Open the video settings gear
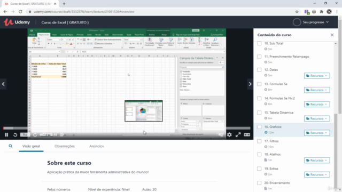This screenshot has width=342, height=192. click(x=229, y=135)
